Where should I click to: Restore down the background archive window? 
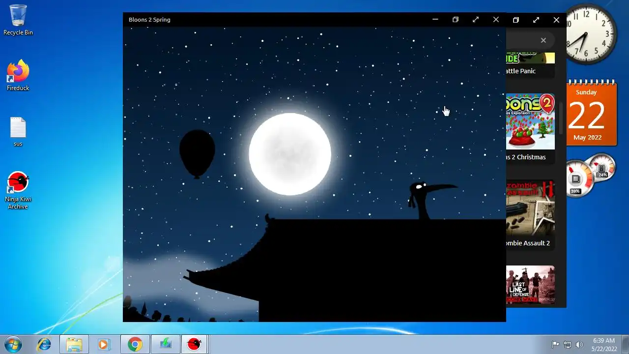[x=516, y=20]
